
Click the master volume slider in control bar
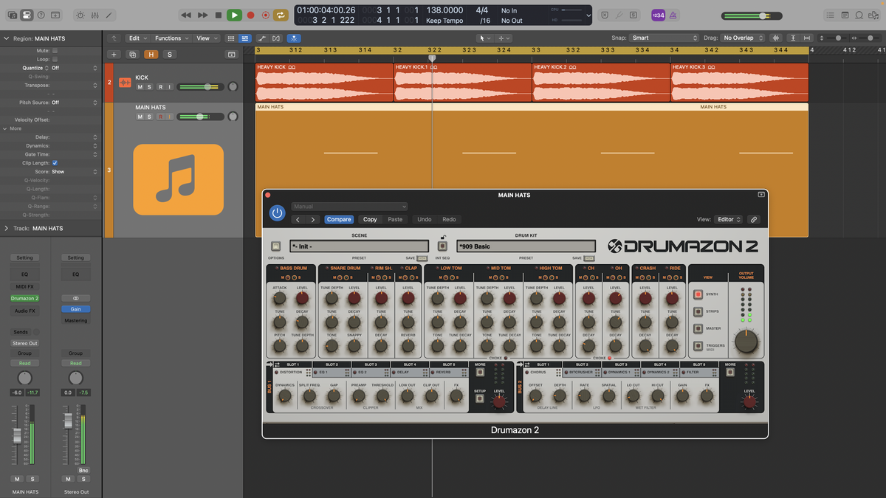[752, 15]
